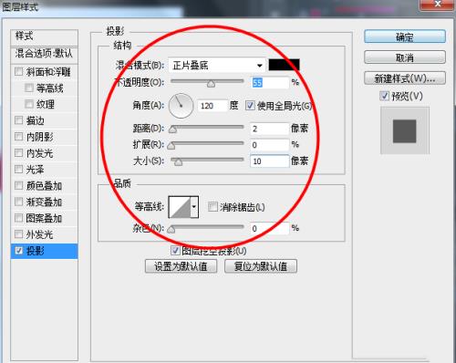Enable 描边 checkbox
The image size is (456, 363).
coord(18,120)
